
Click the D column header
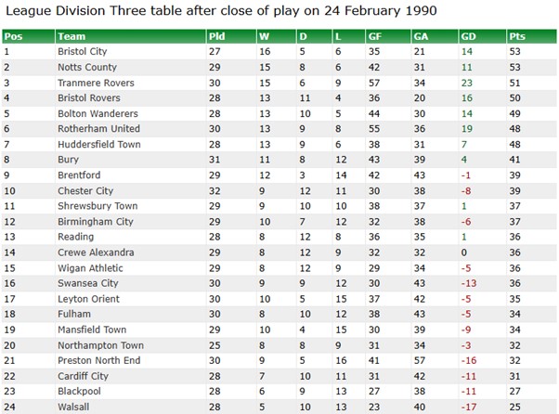[314, 36]
